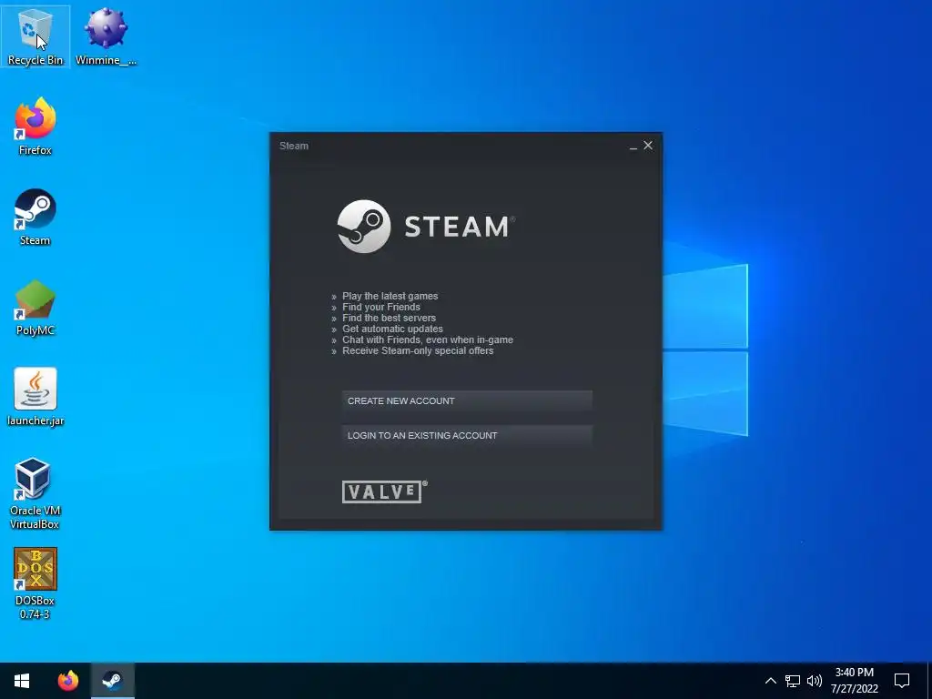Click the Steam taskbar icon
Viewport: 932px width, 699px height.
112,681
